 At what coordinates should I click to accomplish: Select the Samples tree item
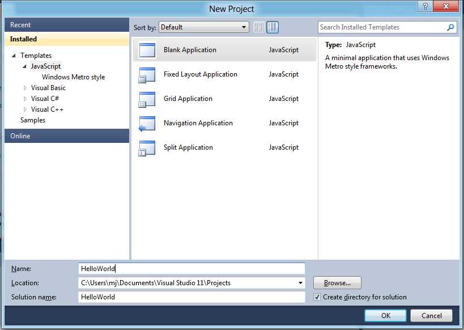tap(33, 120)
